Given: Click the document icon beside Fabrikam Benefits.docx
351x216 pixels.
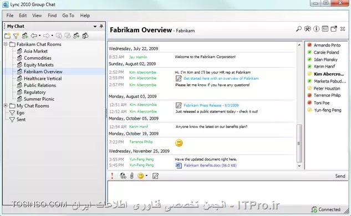Looking at the screenshot, I should (x=179, y=165).
